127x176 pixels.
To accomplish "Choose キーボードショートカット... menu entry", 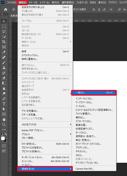I will (x=45, y=157).
